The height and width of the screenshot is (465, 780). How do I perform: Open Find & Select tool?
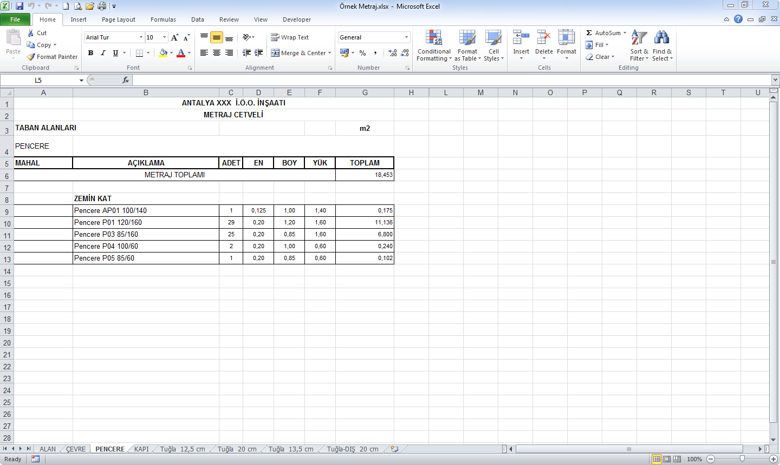661,46
